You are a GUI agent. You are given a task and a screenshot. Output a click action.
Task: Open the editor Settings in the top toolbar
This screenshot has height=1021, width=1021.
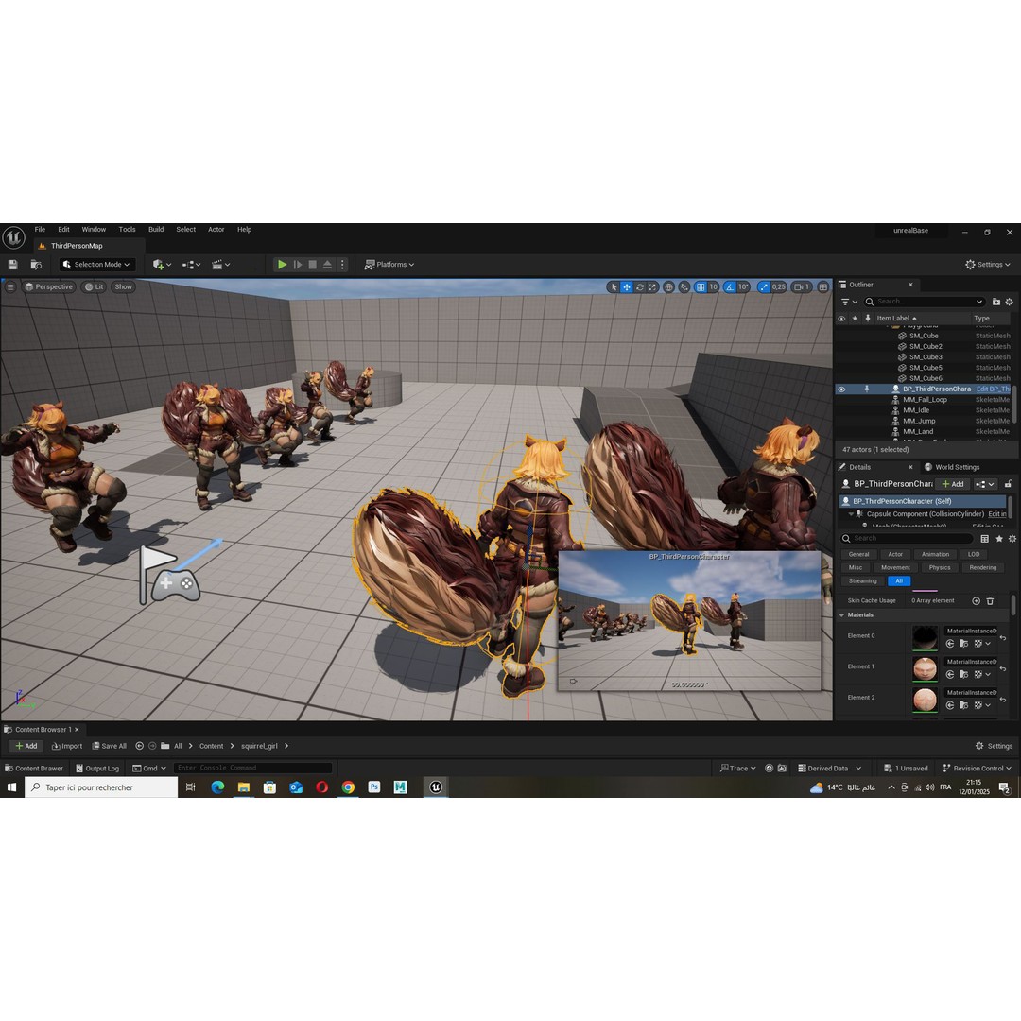click(x=988, y=265)
